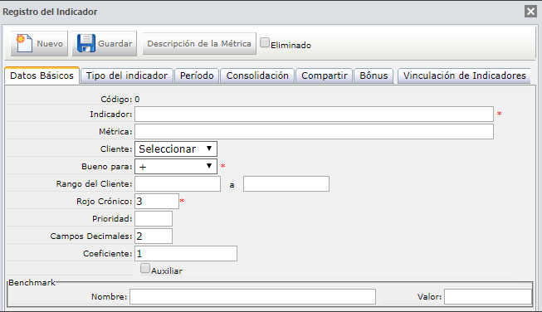
Task: Click into the Métrica input field
Action: (314, 132)
